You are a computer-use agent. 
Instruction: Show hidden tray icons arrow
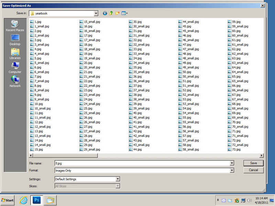(218, 200)
